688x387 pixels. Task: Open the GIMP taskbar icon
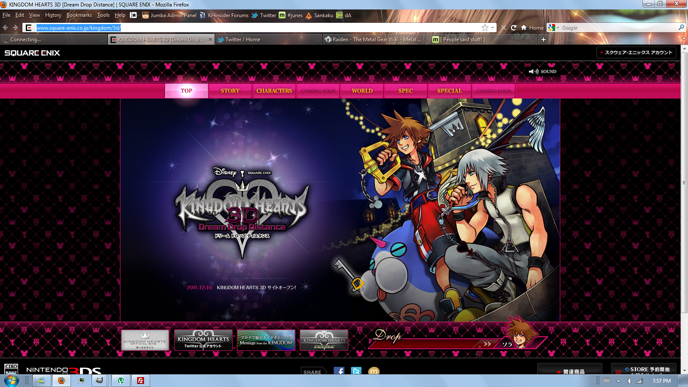click(99, 381)
